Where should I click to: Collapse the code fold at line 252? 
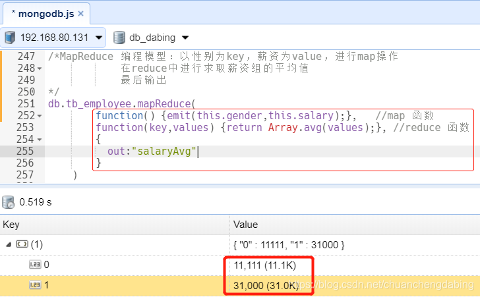tap(40, 116)
